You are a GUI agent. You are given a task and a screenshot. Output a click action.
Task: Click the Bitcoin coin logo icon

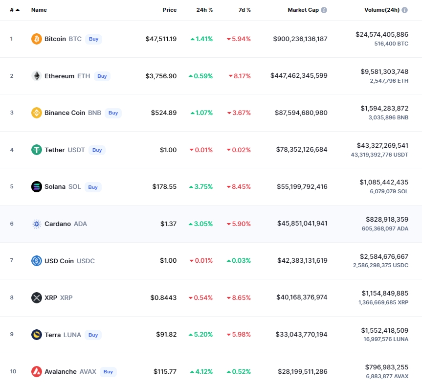pyautogui.click(x=37, y=39)
